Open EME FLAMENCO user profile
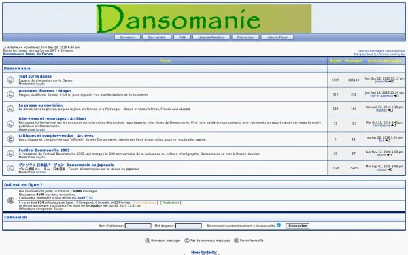 pyautogui.click(x=381, y=96)
